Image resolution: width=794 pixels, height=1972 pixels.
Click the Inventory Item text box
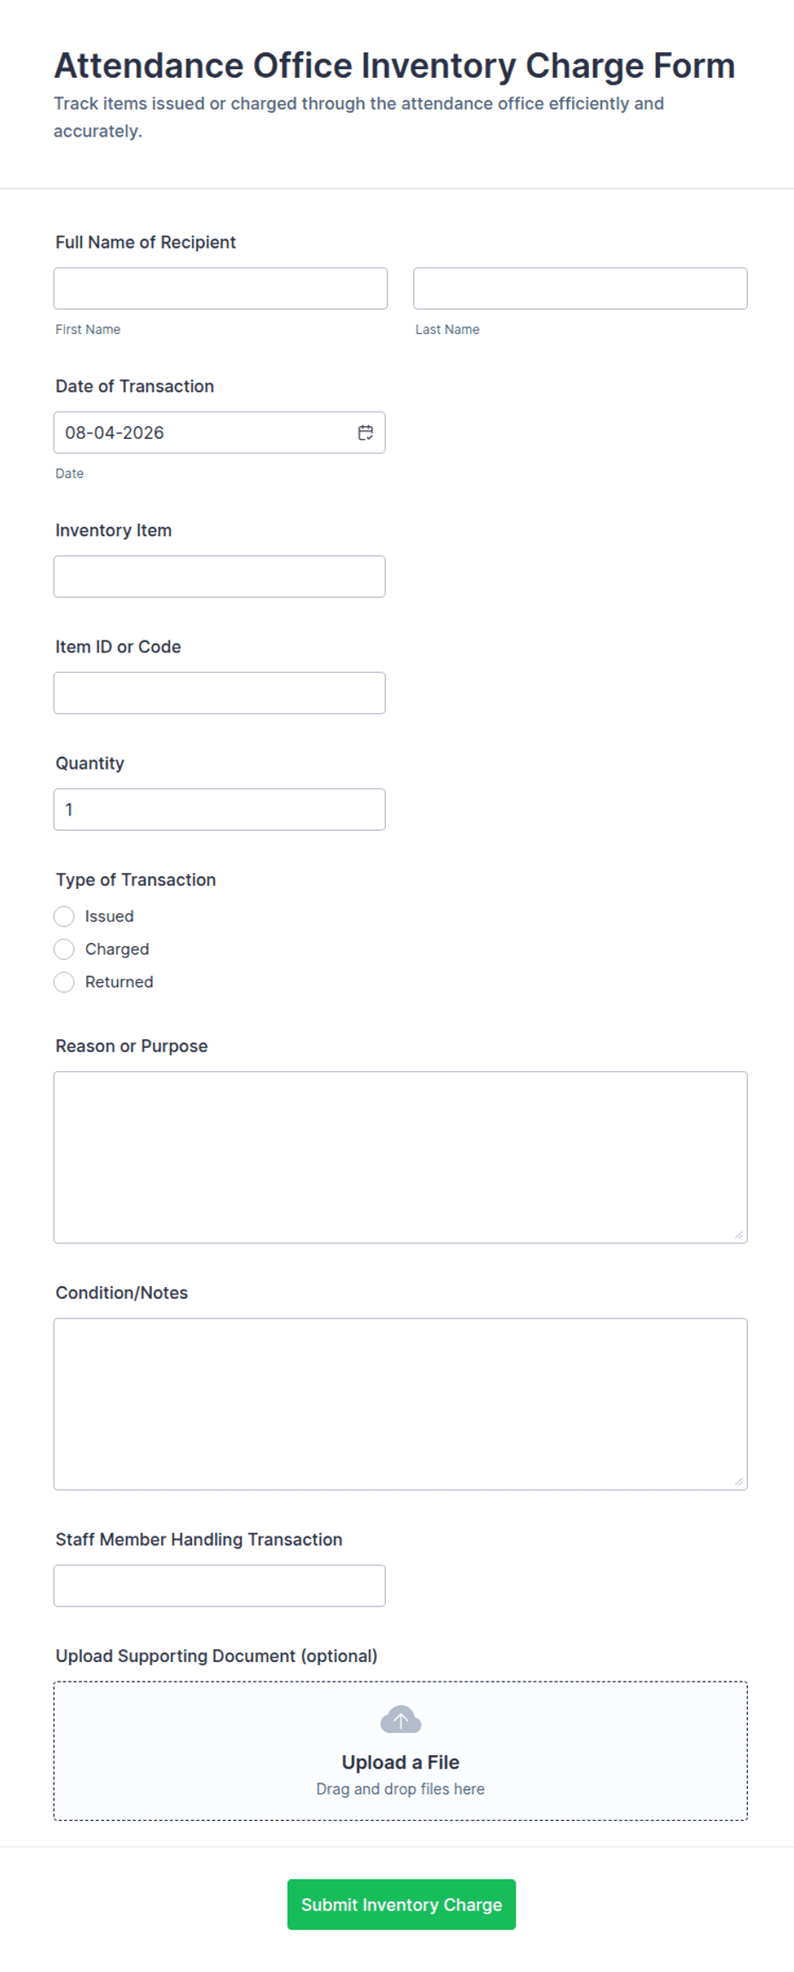pyautogui.click(x=219, y=576)
